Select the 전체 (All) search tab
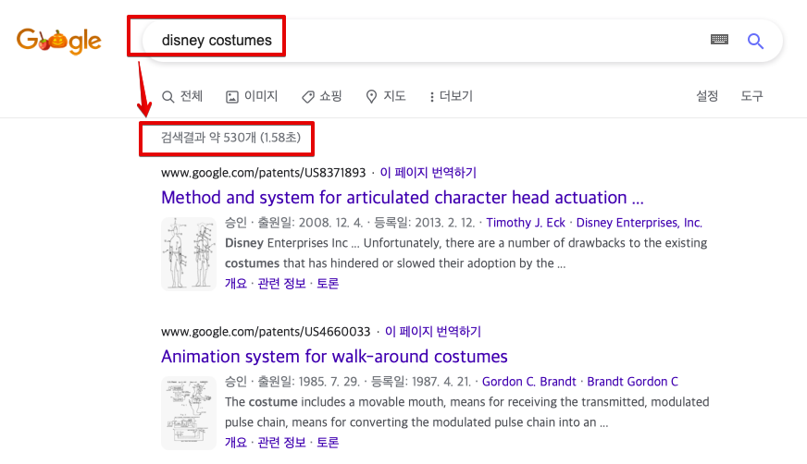This screenshot has height=464, width=807. (x=182, y=96)
